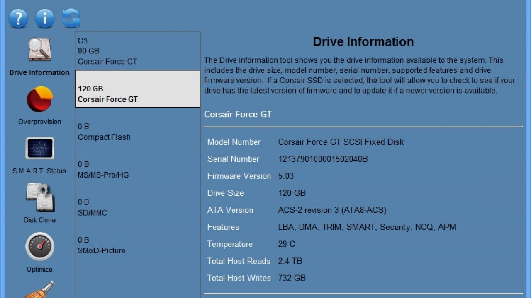This screenshot has height=298, width=531.
Task: Click the Overprovision sidebar label
Action: tap(39, 122)
